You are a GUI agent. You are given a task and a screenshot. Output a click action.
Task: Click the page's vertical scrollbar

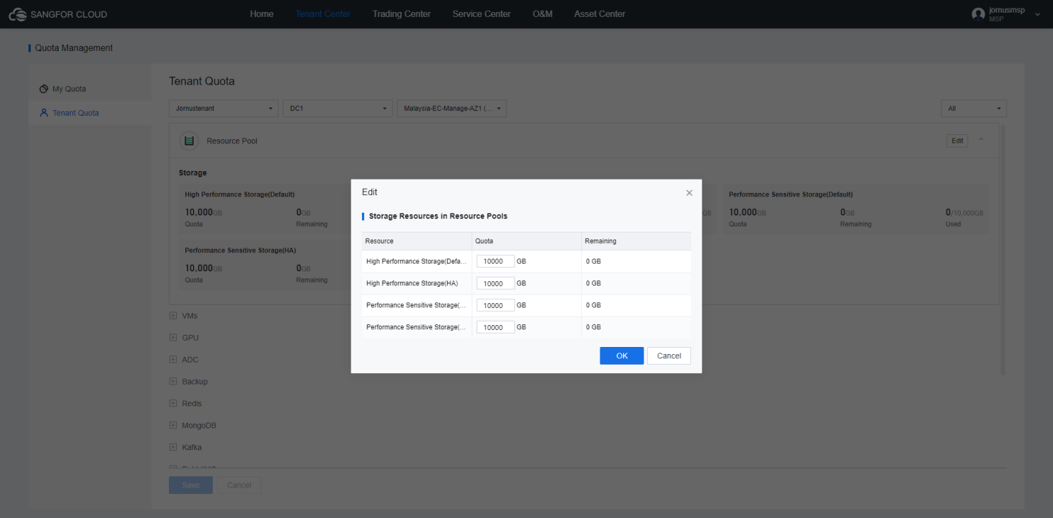[x=1003, y=249]
